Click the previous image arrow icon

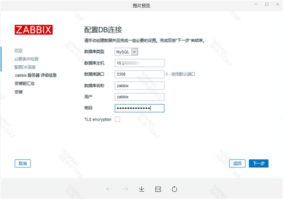coord(109,189)
